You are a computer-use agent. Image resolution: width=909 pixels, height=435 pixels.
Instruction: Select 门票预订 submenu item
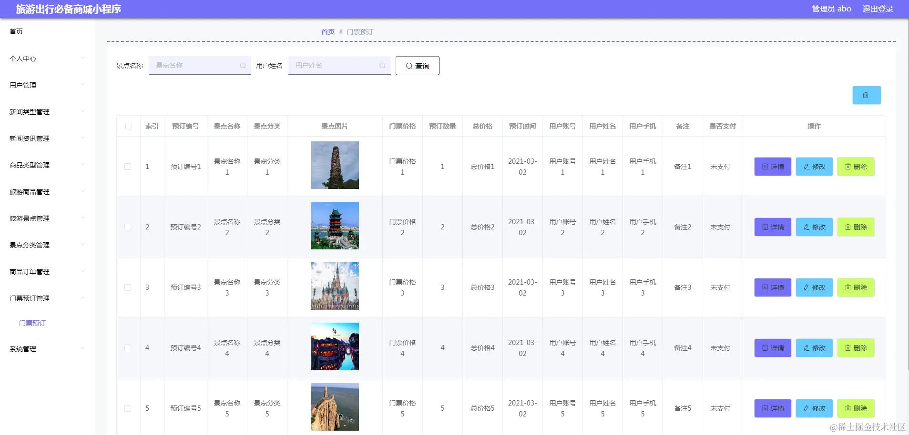[32, 323]
